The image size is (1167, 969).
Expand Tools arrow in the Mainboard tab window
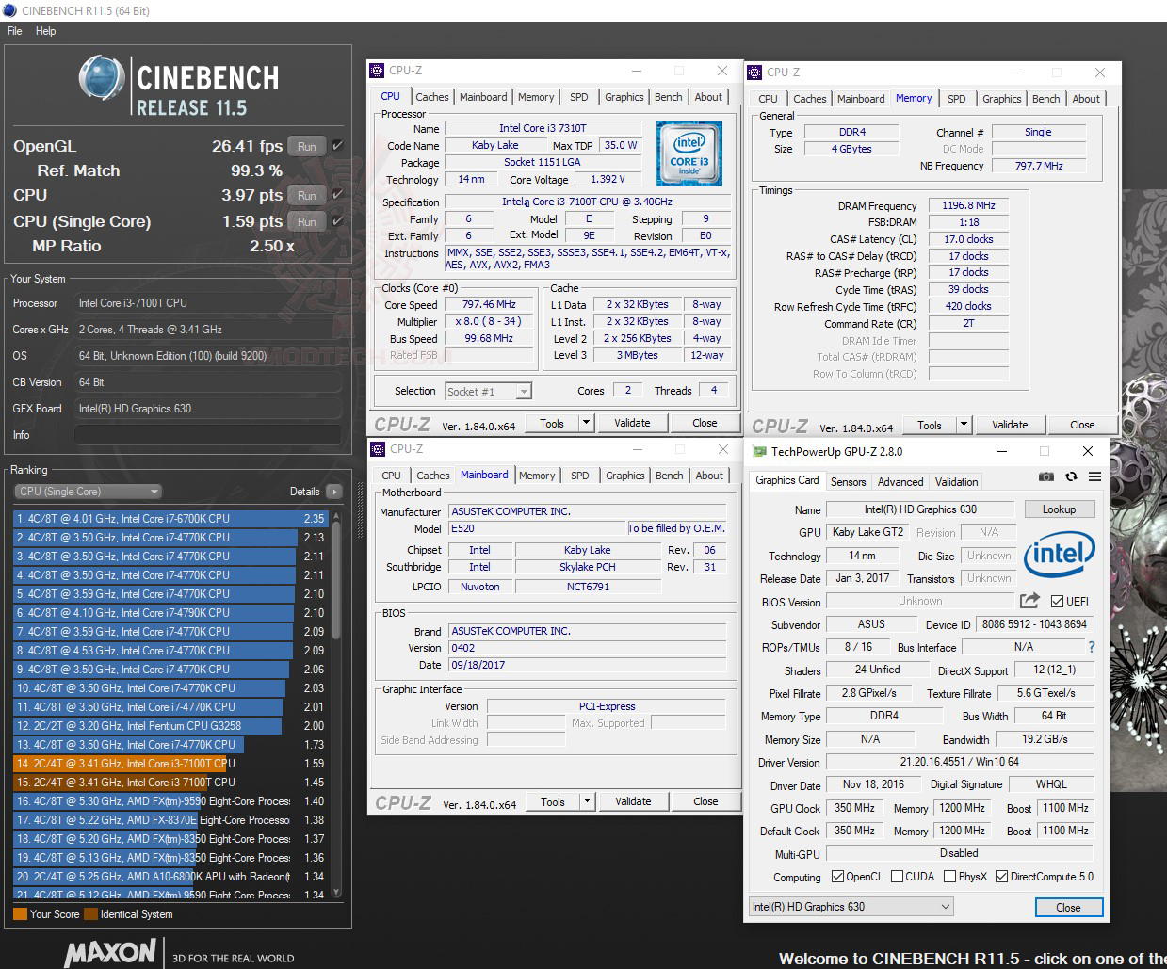pyautogui.click(x=588, y=801)
